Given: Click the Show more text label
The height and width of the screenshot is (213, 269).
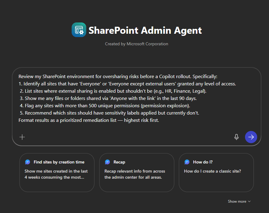Looking at the screenshot, I should pyautogui.click(x=237, y=201).
